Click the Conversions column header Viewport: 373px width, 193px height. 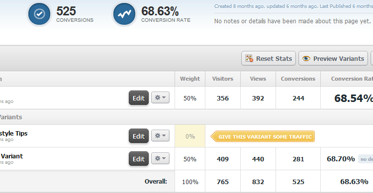(x=298, y=79)
